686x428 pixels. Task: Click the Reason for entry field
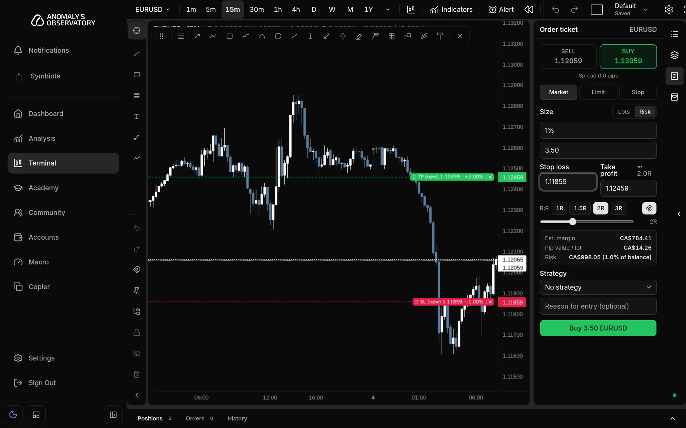point(598,306)
